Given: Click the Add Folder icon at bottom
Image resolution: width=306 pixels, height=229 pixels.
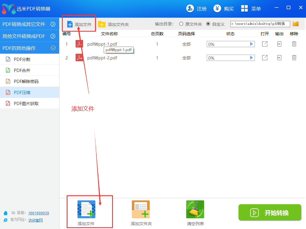Looking at the screenshot, I should (141, 209).
